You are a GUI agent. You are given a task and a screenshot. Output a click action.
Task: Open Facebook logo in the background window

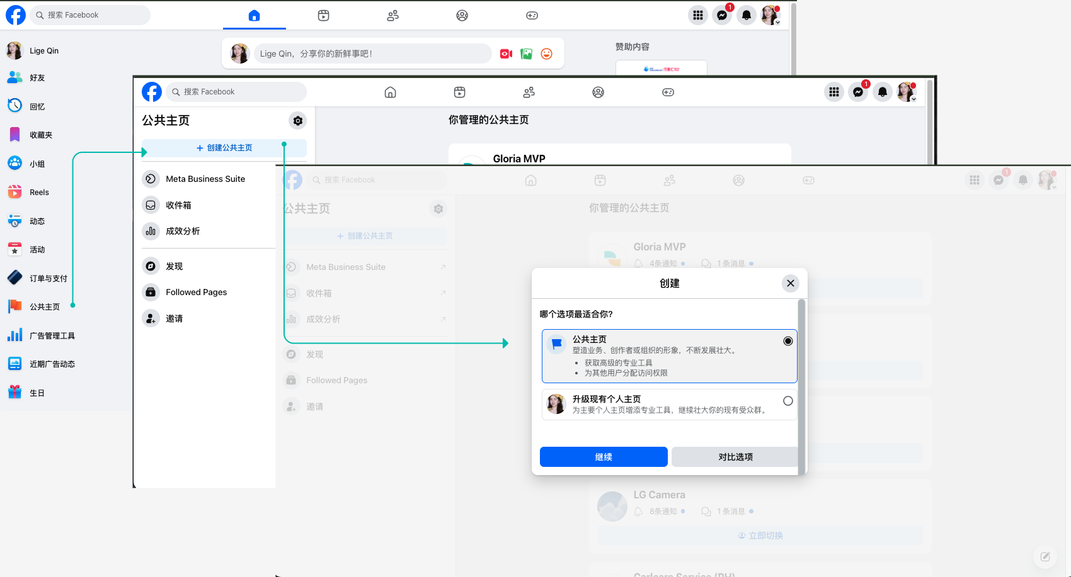coord(16,15)
